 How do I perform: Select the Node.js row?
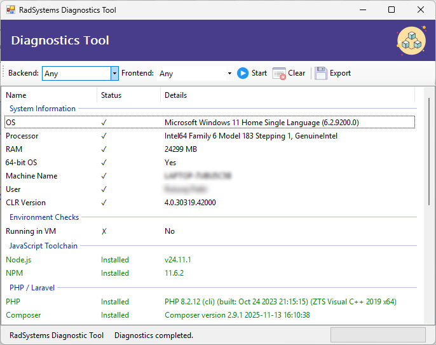tap(210, 260)
